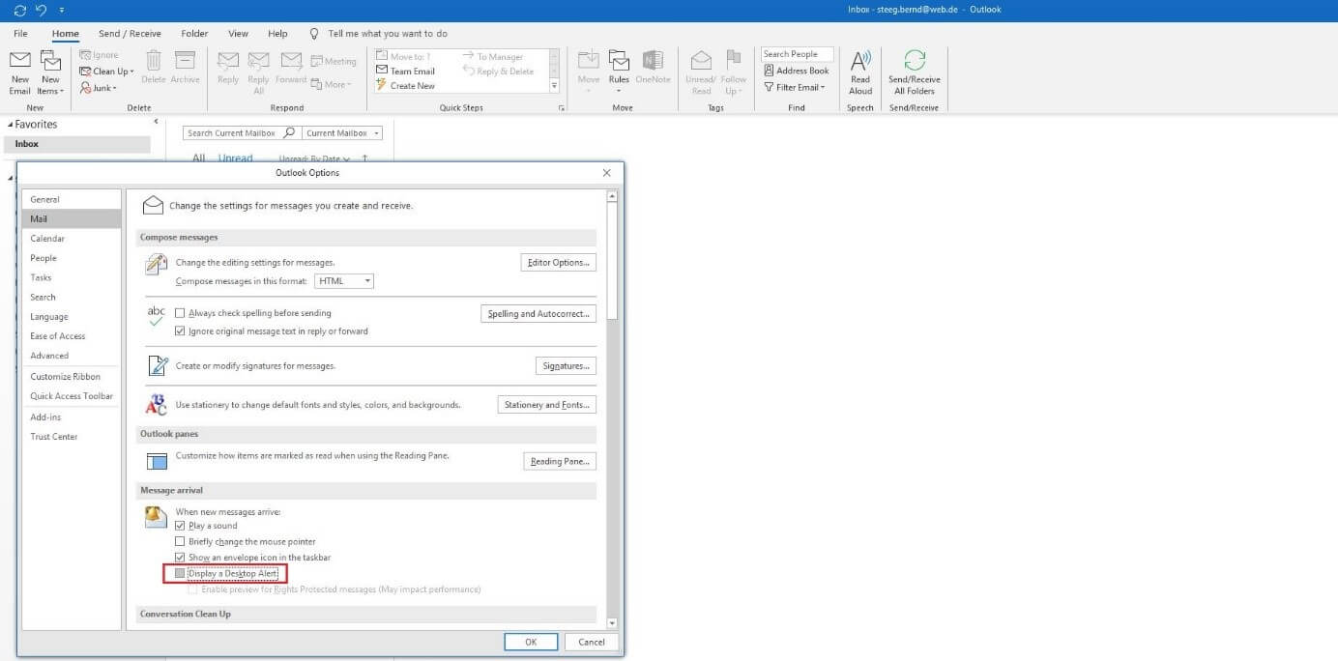Click the search magnifier icon in mailbox search
Viewport: 1338px width, 661px height.
pos(289,133)
